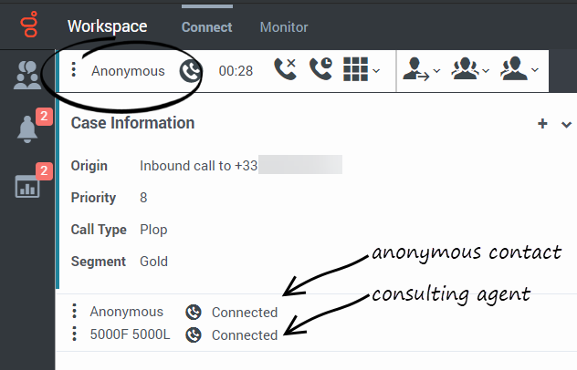Click the Genesys logo icon
This screenshot has height=370, width=577.
[29, 25]
